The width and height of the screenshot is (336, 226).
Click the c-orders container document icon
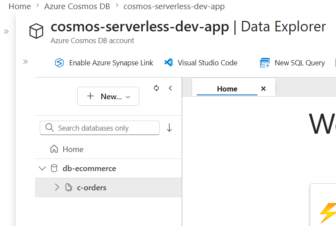pyautogui.click(x=69, y=187)
